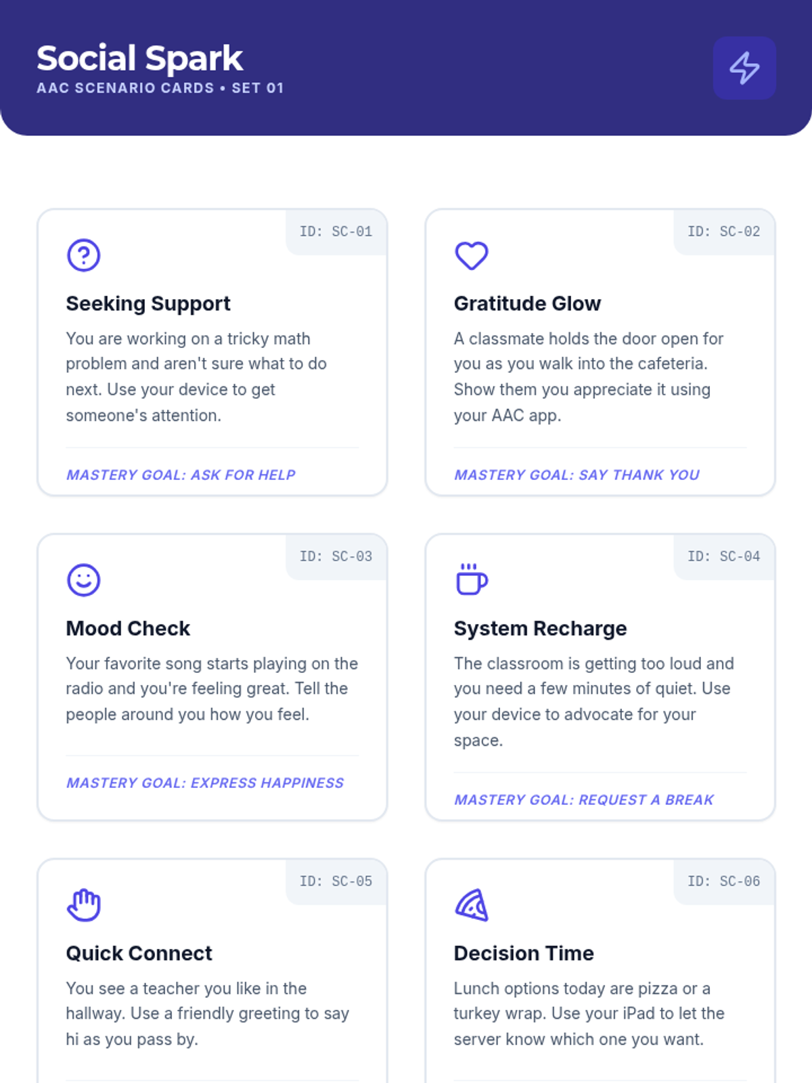Open the Mood Check card heading
The height and width of the screenshot is (1083, 812).
point(128,628)
